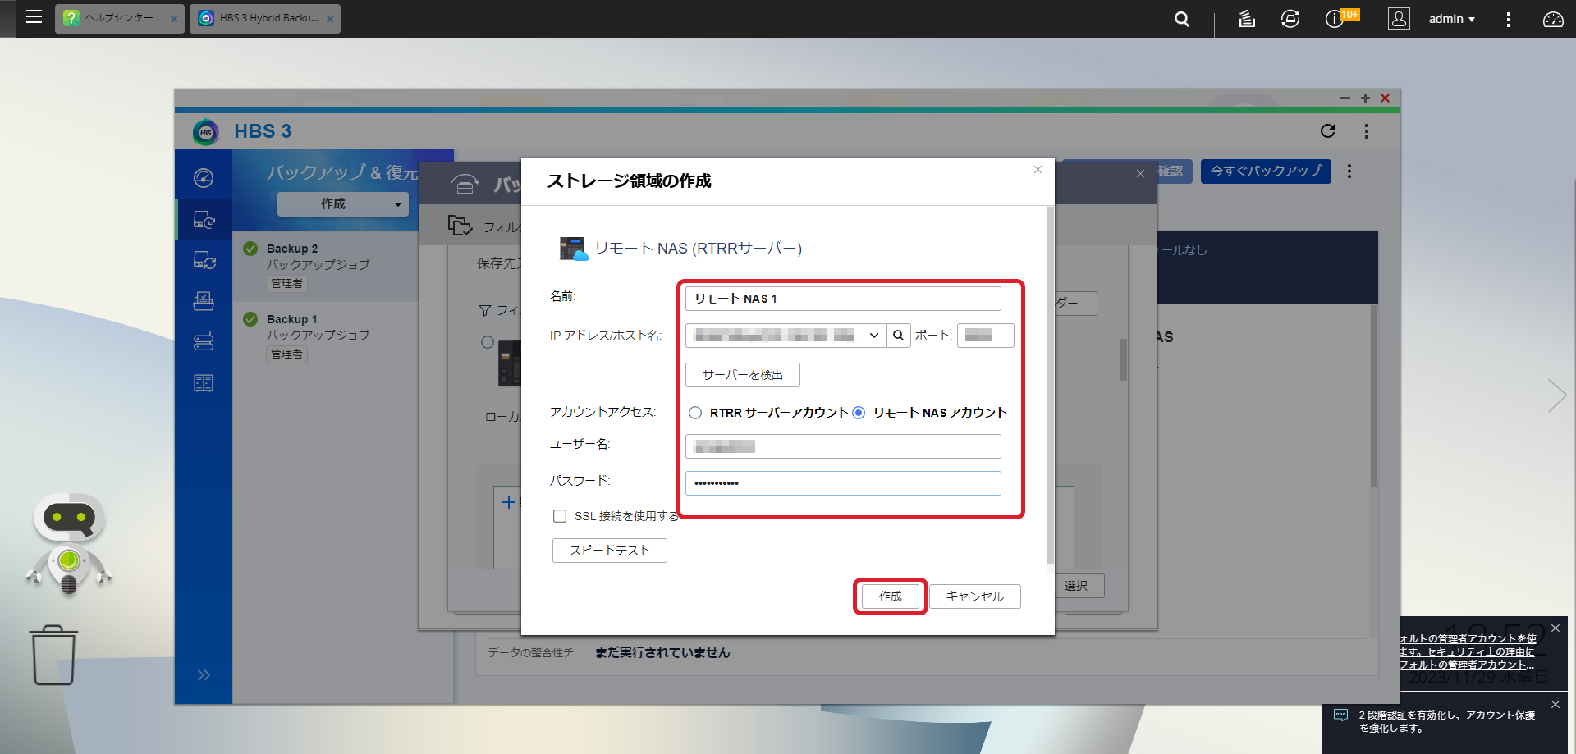Open the background tasks icon
This screenshot has width=1576, height=754.
(1247, 19)
